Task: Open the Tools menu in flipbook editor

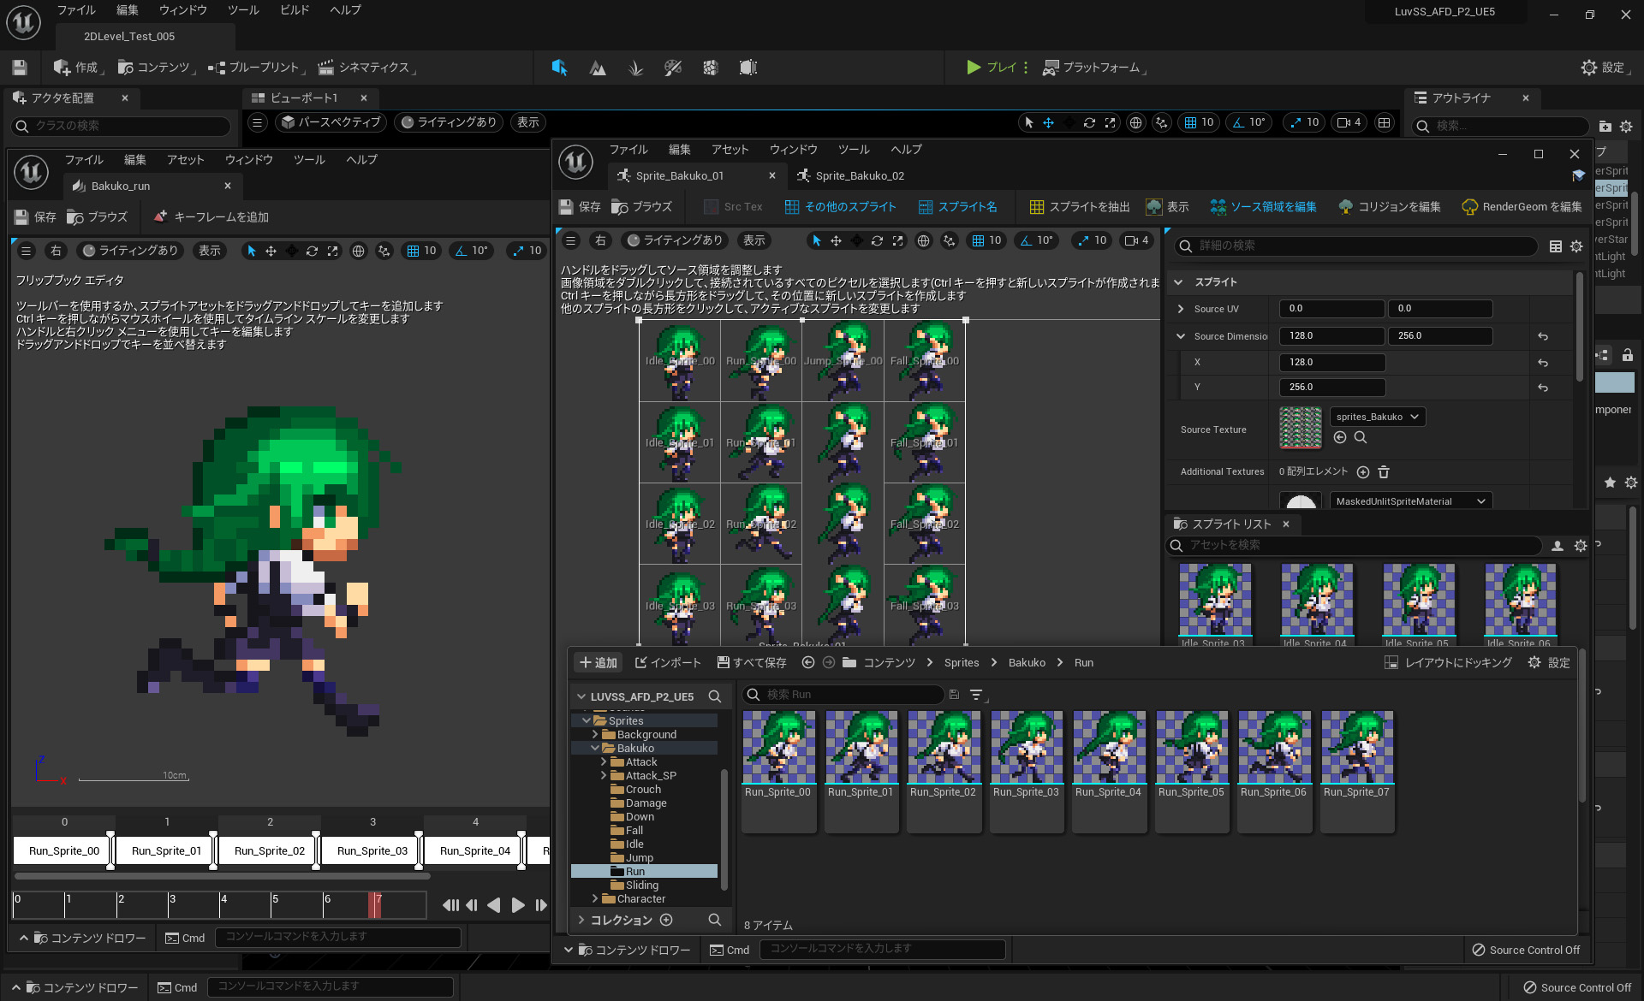Action: (x=309, y=160)
